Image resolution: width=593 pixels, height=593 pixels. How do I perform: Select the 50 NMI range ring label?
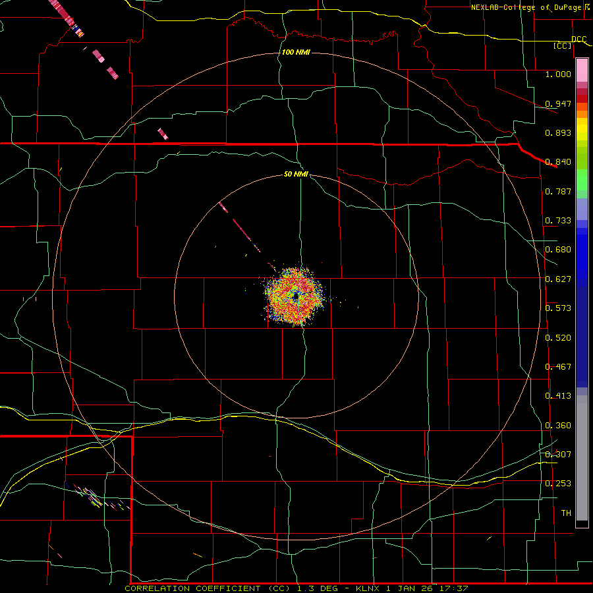pyautogui.click(x=296, y=174)
